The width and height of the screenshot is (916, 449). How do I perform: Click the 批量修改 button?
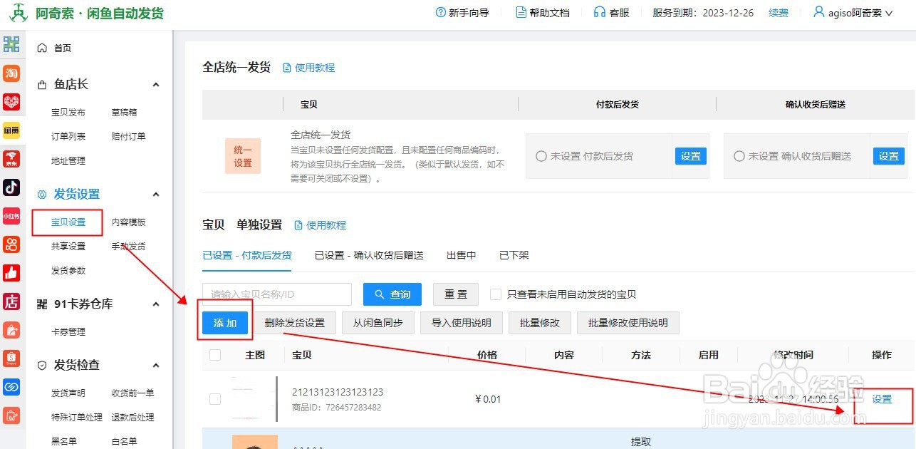coord(540,323)
